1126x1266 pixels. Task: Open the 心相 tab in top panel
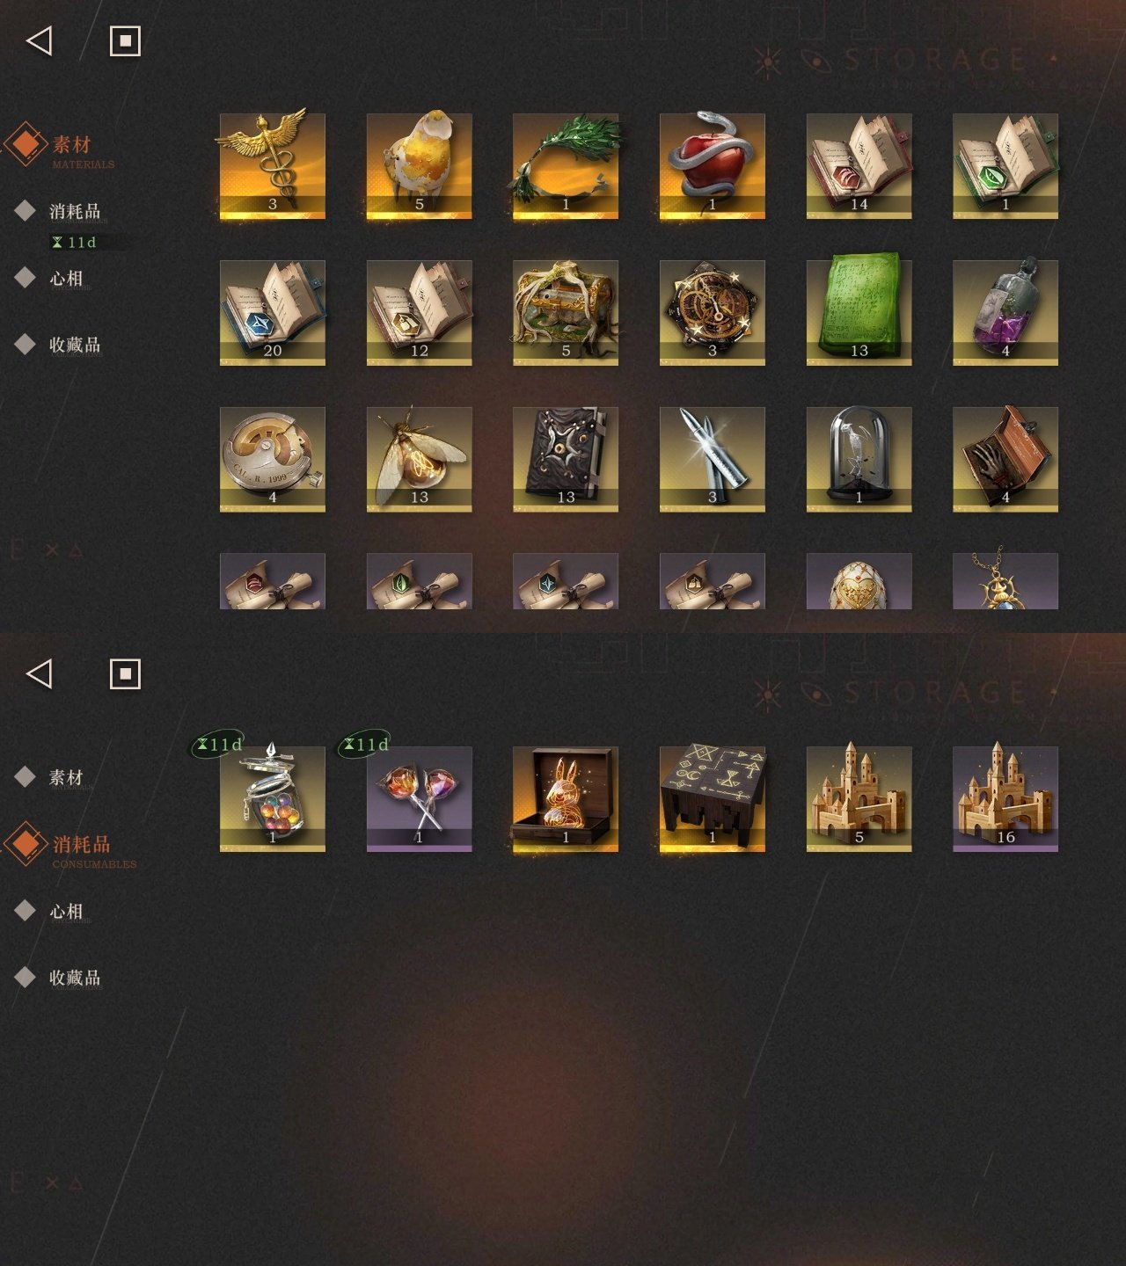pos(66,279)
